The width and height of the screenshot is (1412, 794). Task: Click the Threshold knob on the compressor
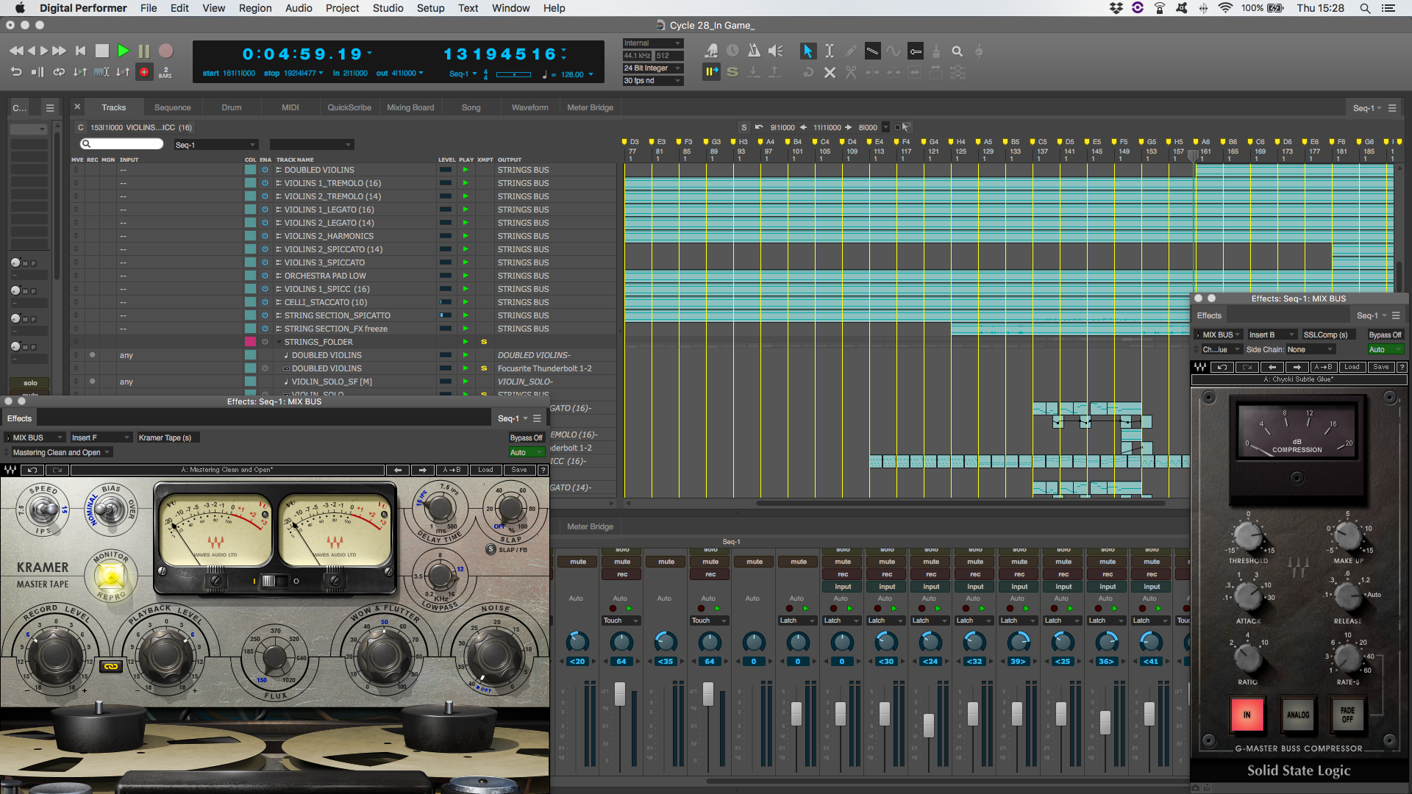[1247, 536]
